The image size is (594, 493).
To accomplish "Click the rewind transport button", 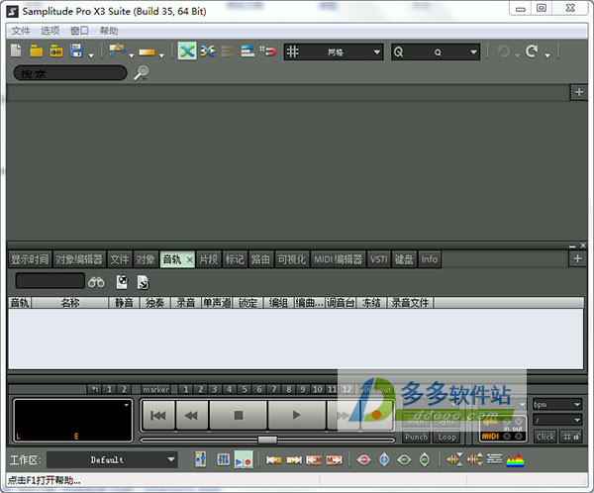I will (x=191, y=416).
